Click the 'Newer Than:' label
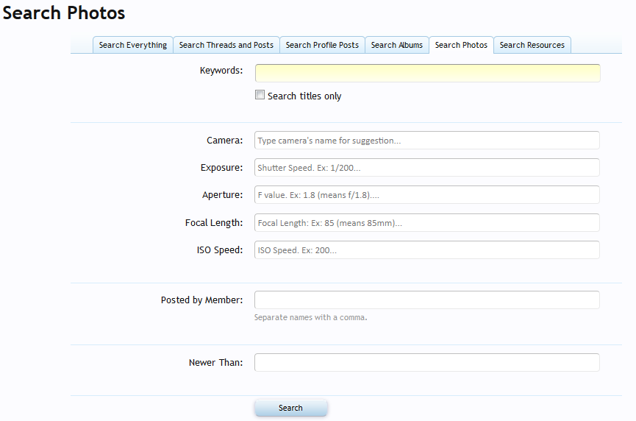Image resolution: width=636 pixels, height=421 pixels. [215, 363]
